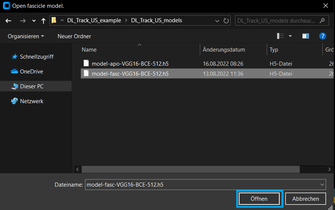Screen dimensions: 335x210
Task: Click Neuer Ordner in the toolbar
Action: tap(74, 36)
